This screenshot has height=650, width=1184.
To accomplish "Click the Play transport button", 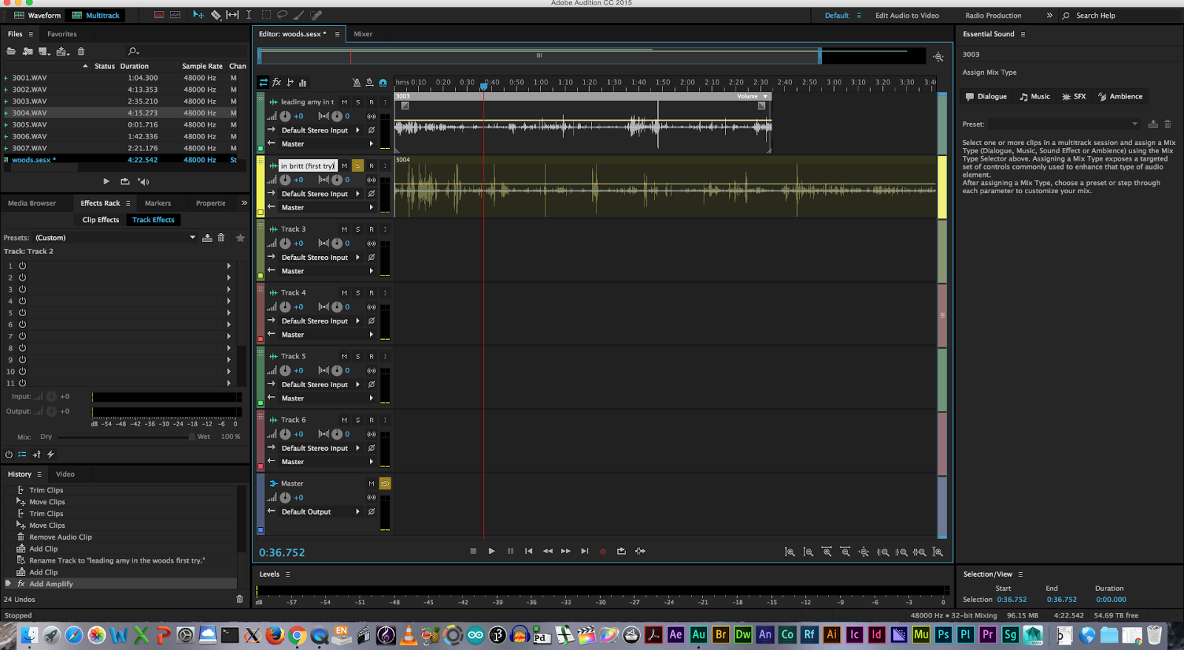I will (491, 551).
